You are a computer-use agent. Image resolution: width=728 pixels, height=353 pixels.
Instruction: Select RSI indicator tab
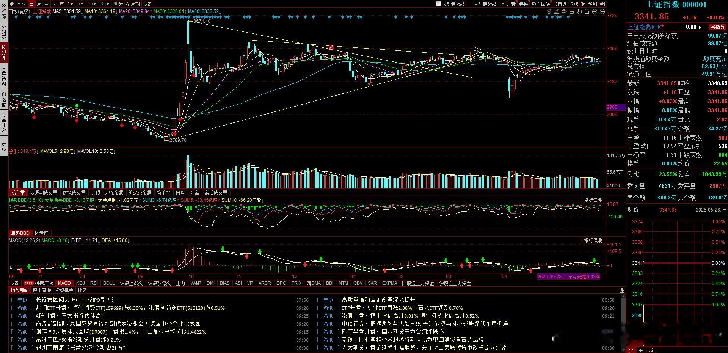tap(94, 283)
